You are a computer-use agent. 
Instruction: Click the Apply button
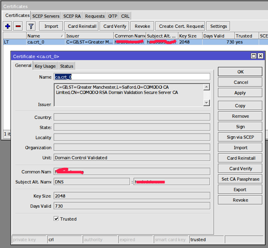pyautogui.click(x=240, y=93)
